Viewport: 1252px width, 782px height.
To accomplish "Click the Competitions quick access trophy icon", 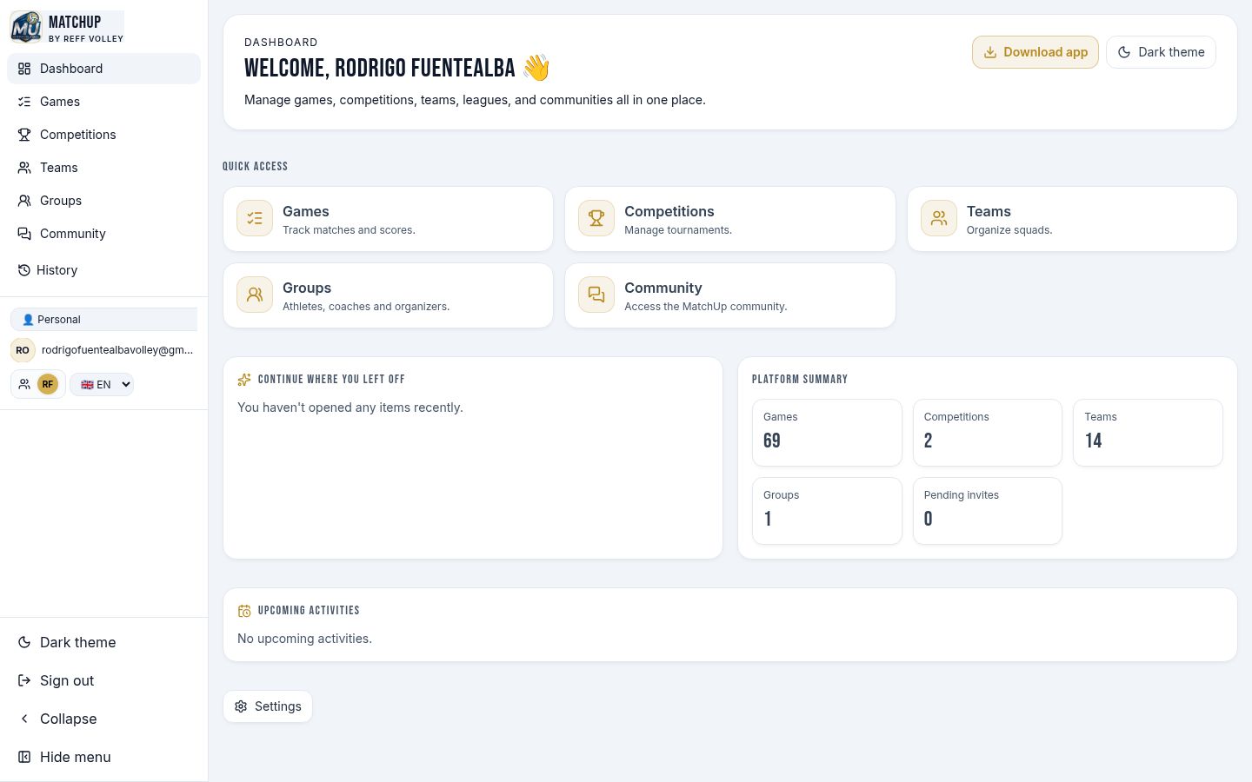I will point(596,218).
